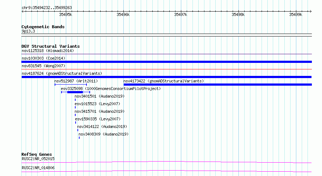This screenshot has height=176, width=322.
Task: Click the 9p13.3 band label
Action: pos(28,31)
